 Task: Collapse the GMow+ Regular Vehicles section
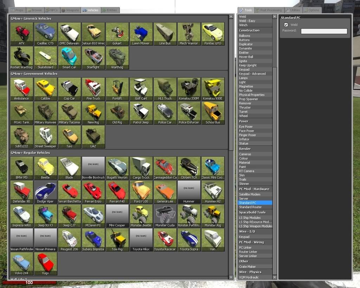pyautogui.click(x=30, y=153)
